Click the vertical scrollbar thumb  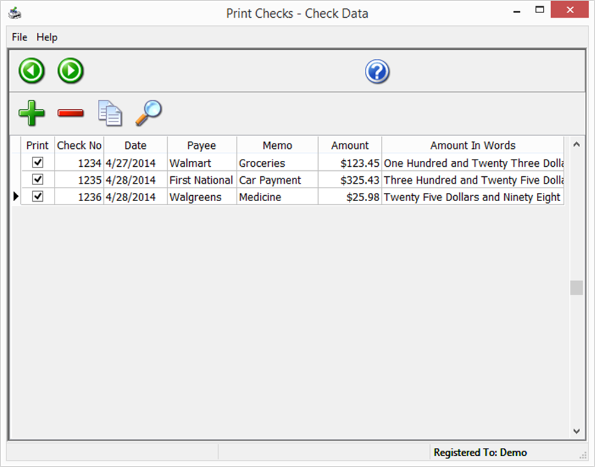(576, 288)
